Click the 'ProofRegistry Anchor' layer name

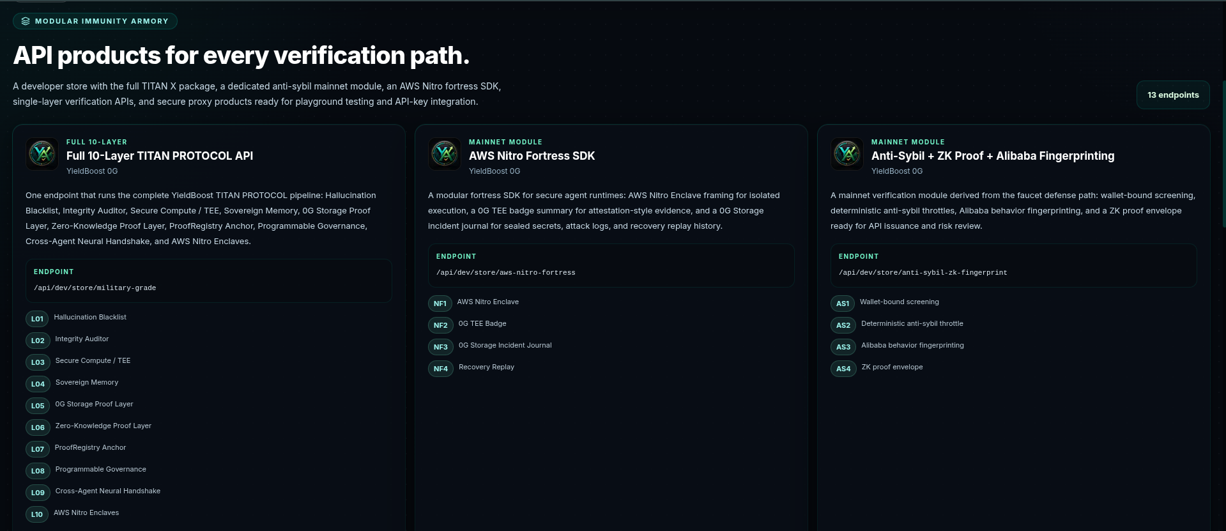(x=91, y=447)
